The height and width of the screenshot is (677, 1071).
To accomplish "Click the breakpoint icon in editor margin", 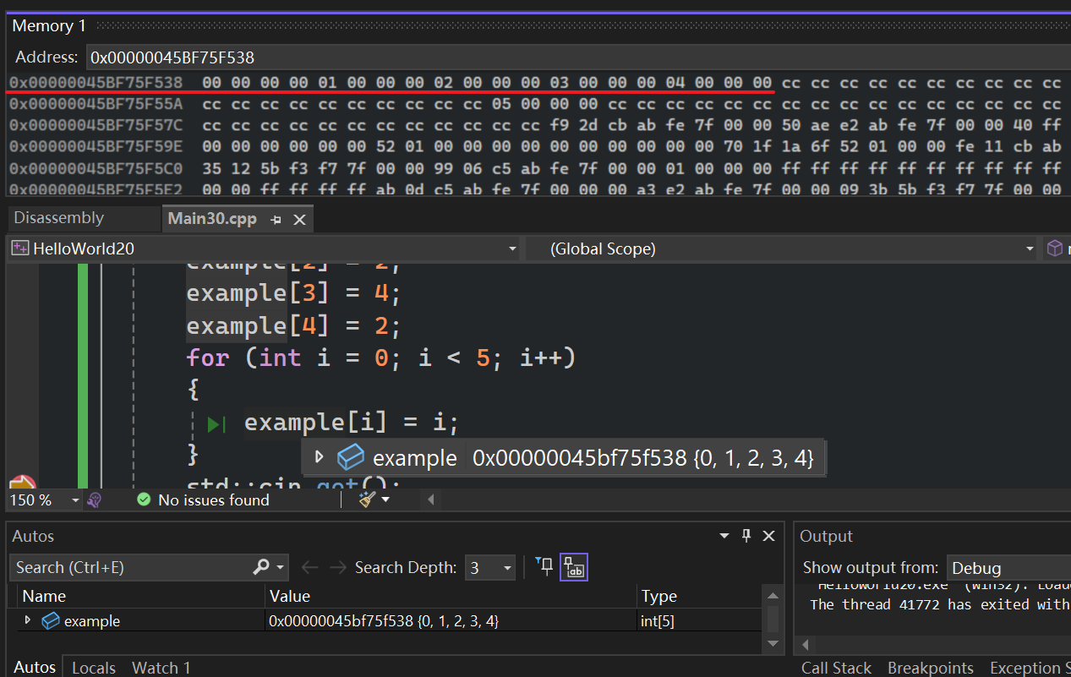I will (21, 484).
